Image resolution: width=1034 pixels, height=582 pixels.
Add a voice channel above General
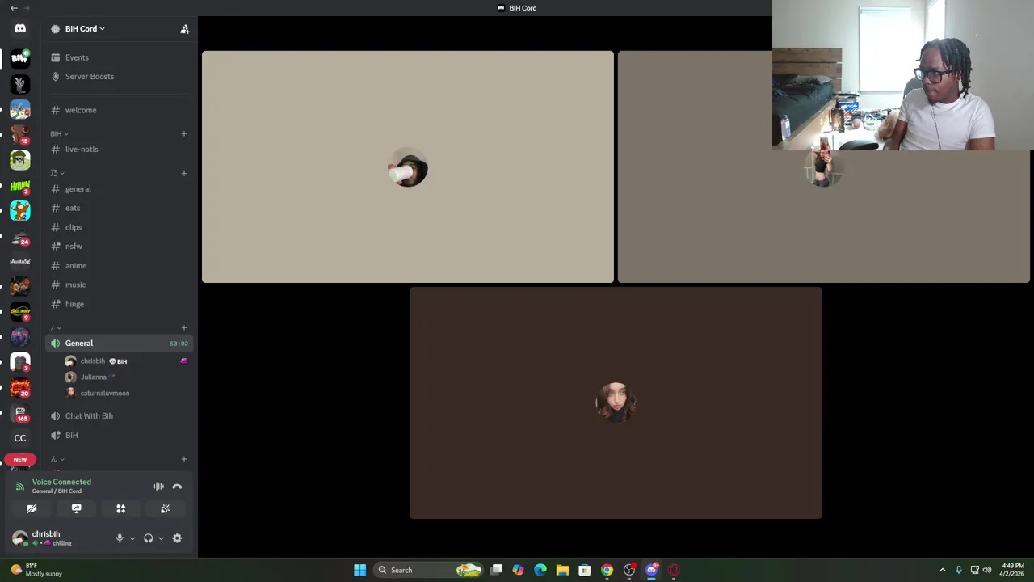pos(184,327)
